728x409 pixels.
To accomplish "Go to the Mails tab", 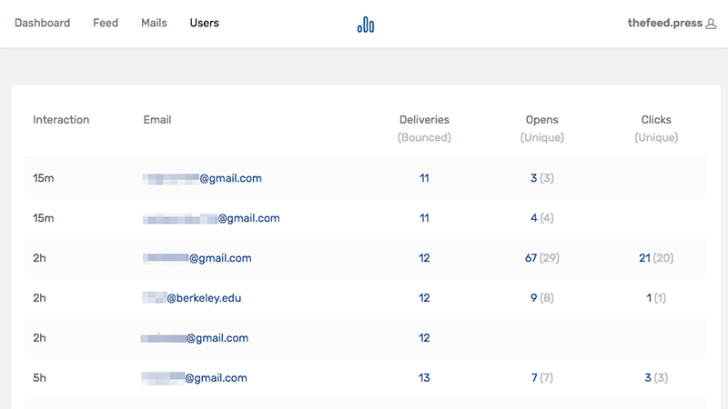I will coord(154,23).
